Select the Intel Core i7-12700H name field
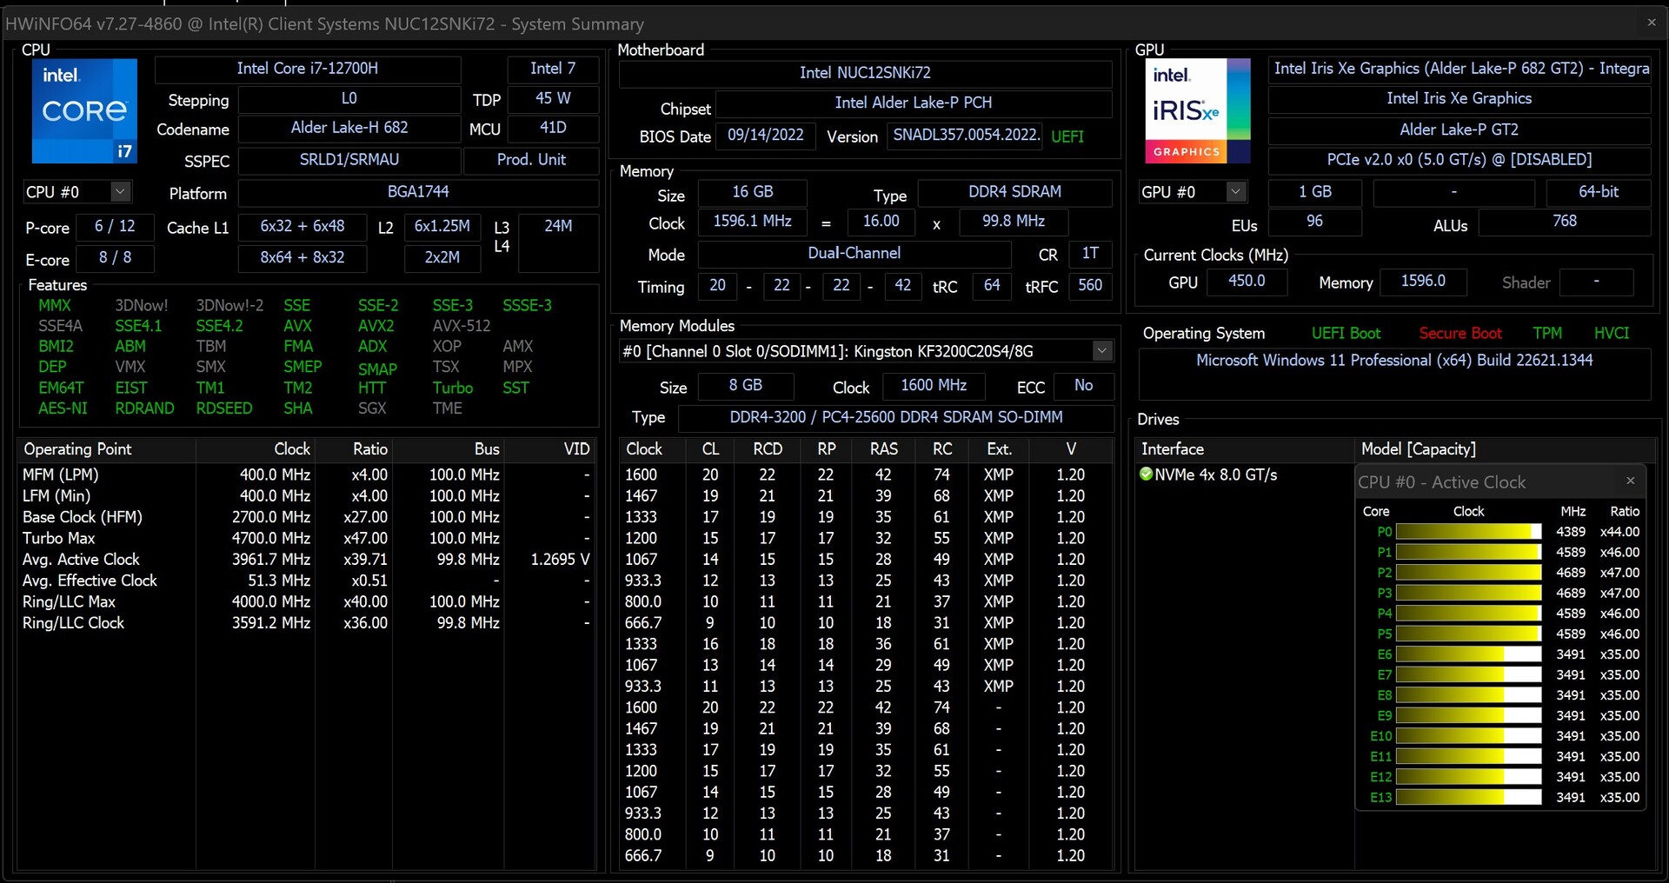 coord(308,69)
